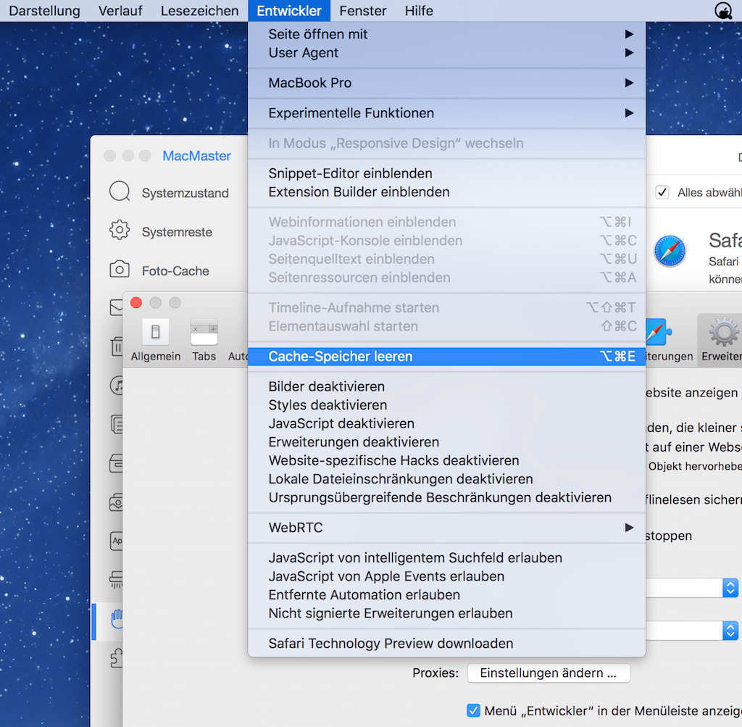Choose Safari Technology Preview downloaden
Image resolution: width=742 pixels, height=727 pixels.
pos(446,643)
